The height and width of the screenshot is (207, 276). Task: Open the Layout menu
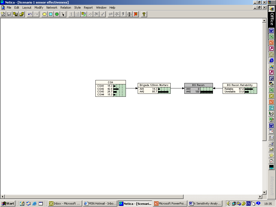click(x=27, y=8)
